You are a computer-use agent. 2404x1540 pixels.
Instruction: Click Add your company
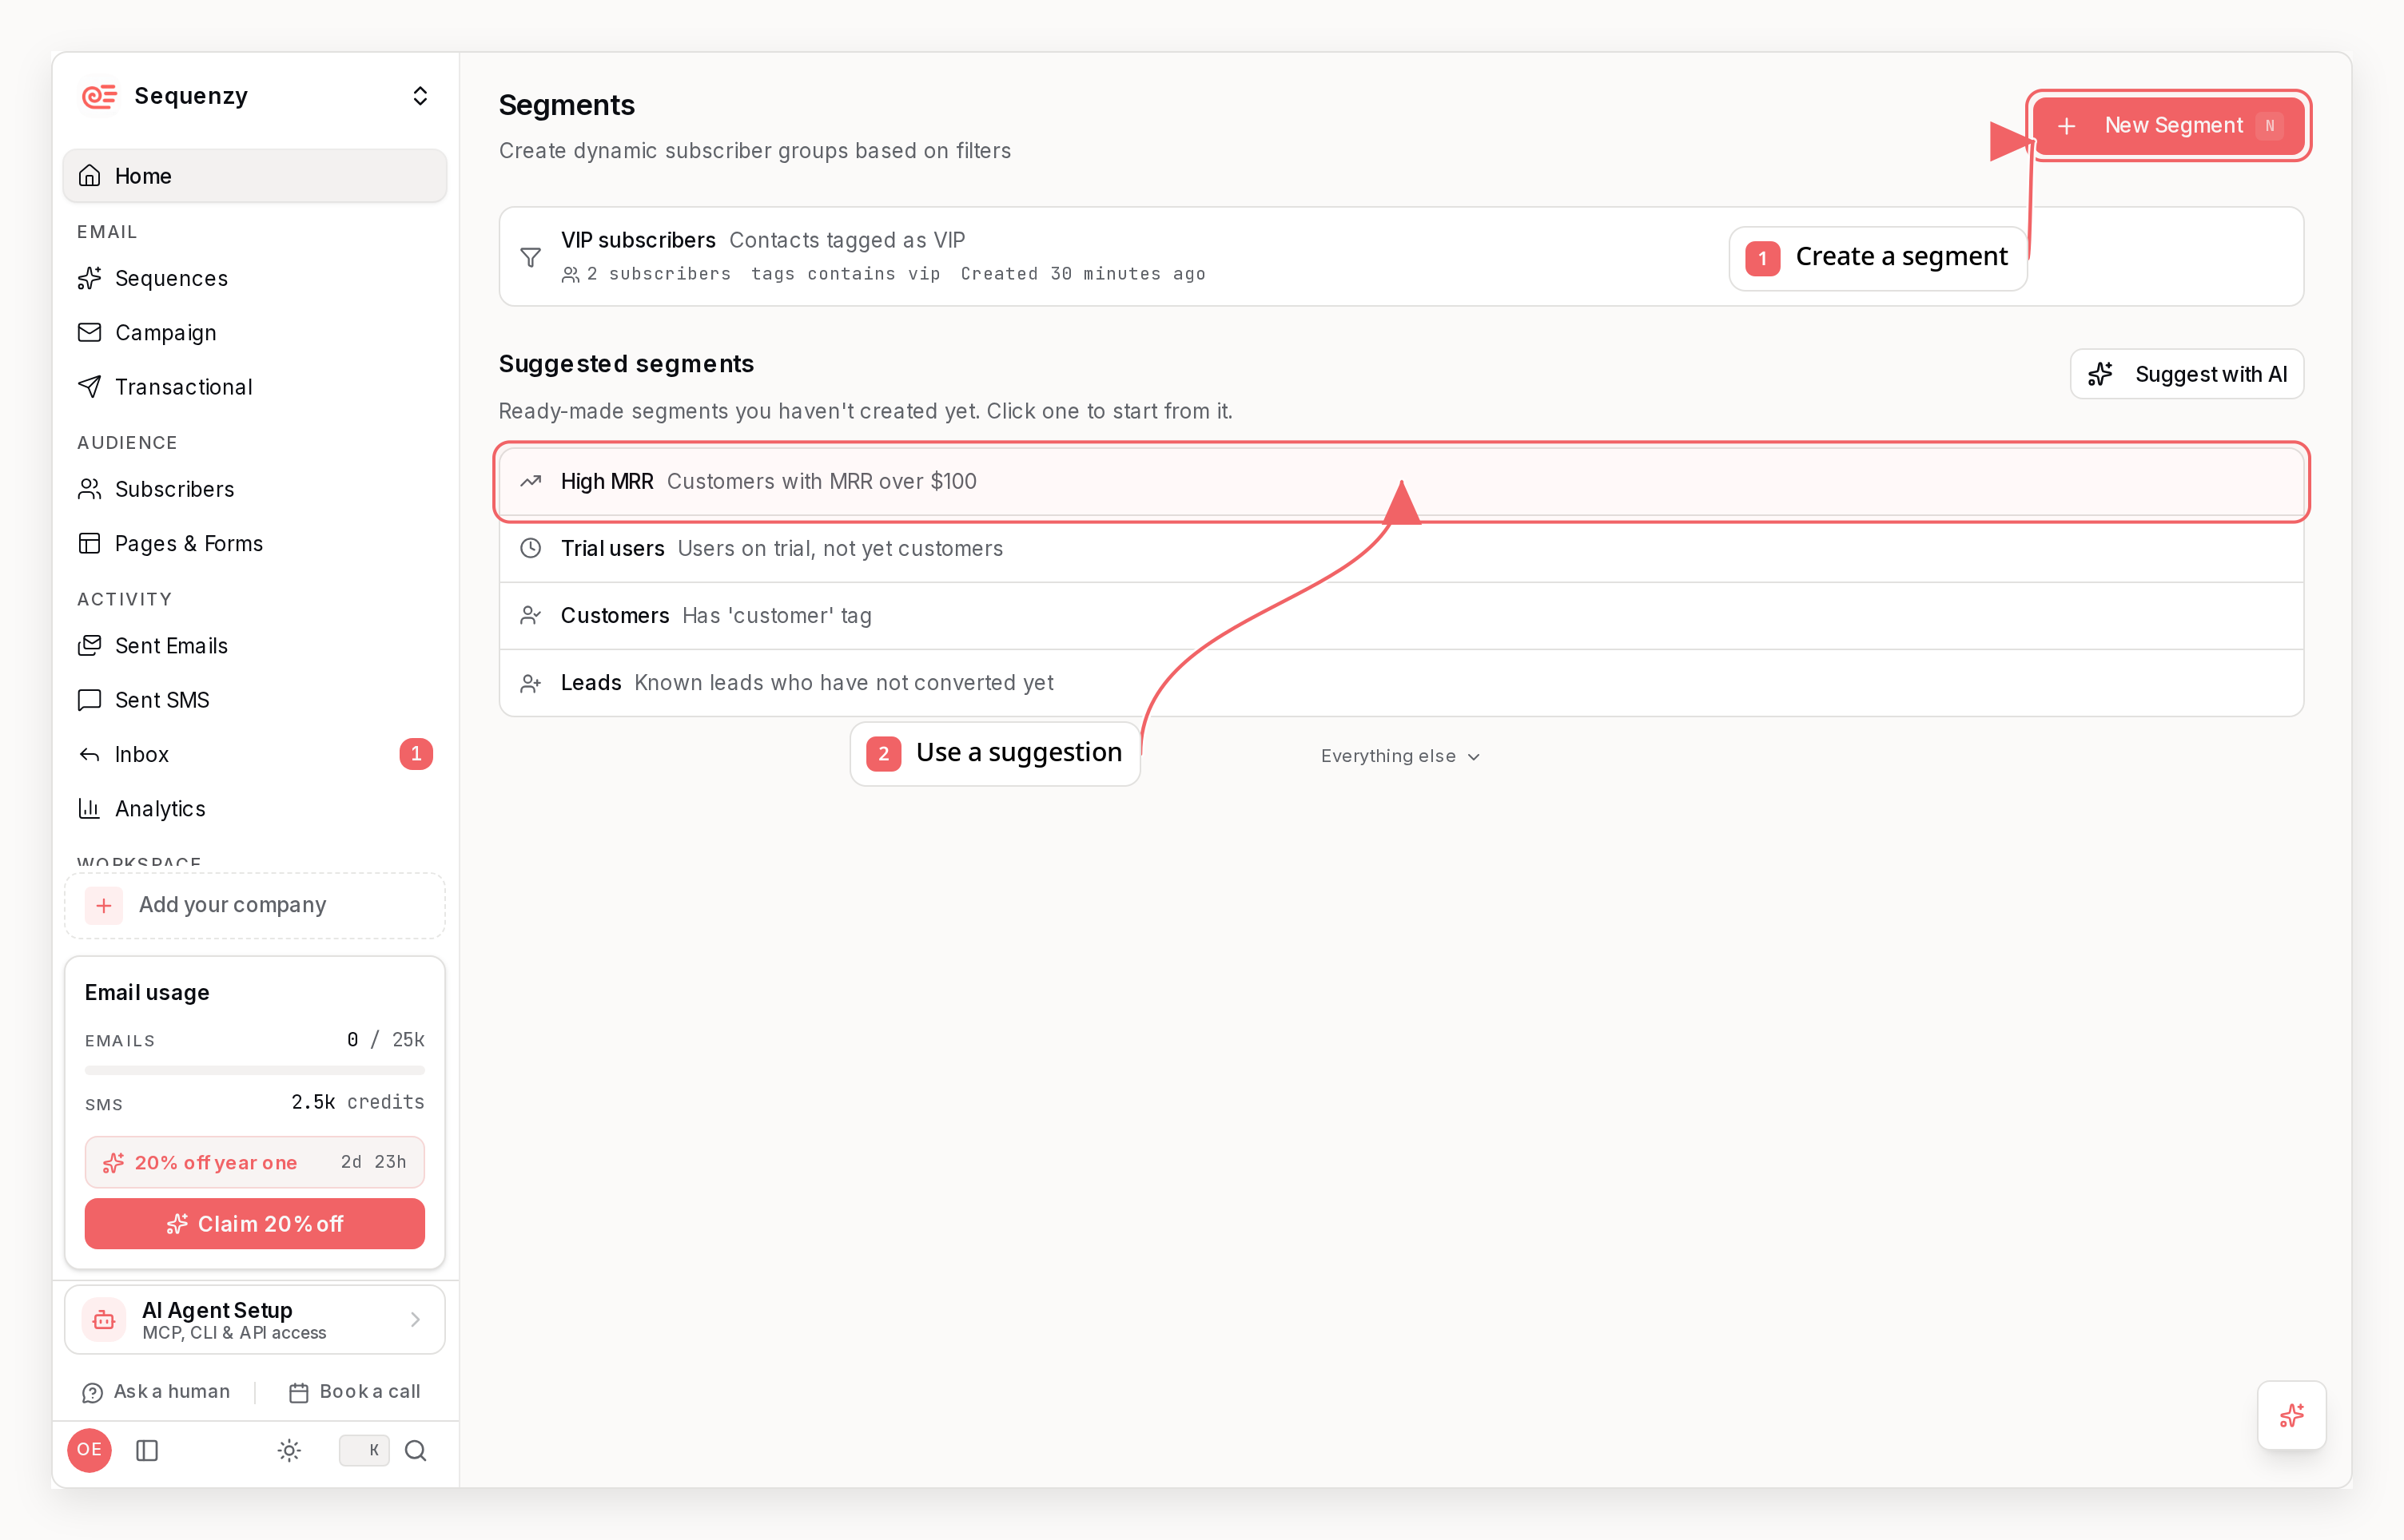click(255, 905)
